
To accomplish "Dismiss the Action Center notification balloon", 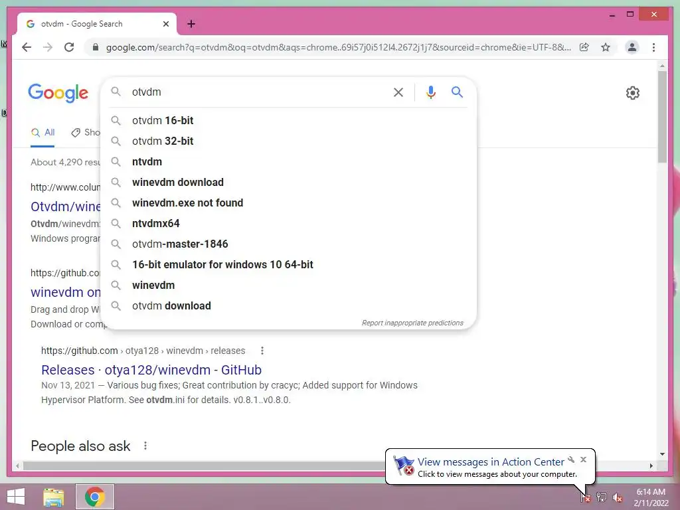I will click(583, 460).
